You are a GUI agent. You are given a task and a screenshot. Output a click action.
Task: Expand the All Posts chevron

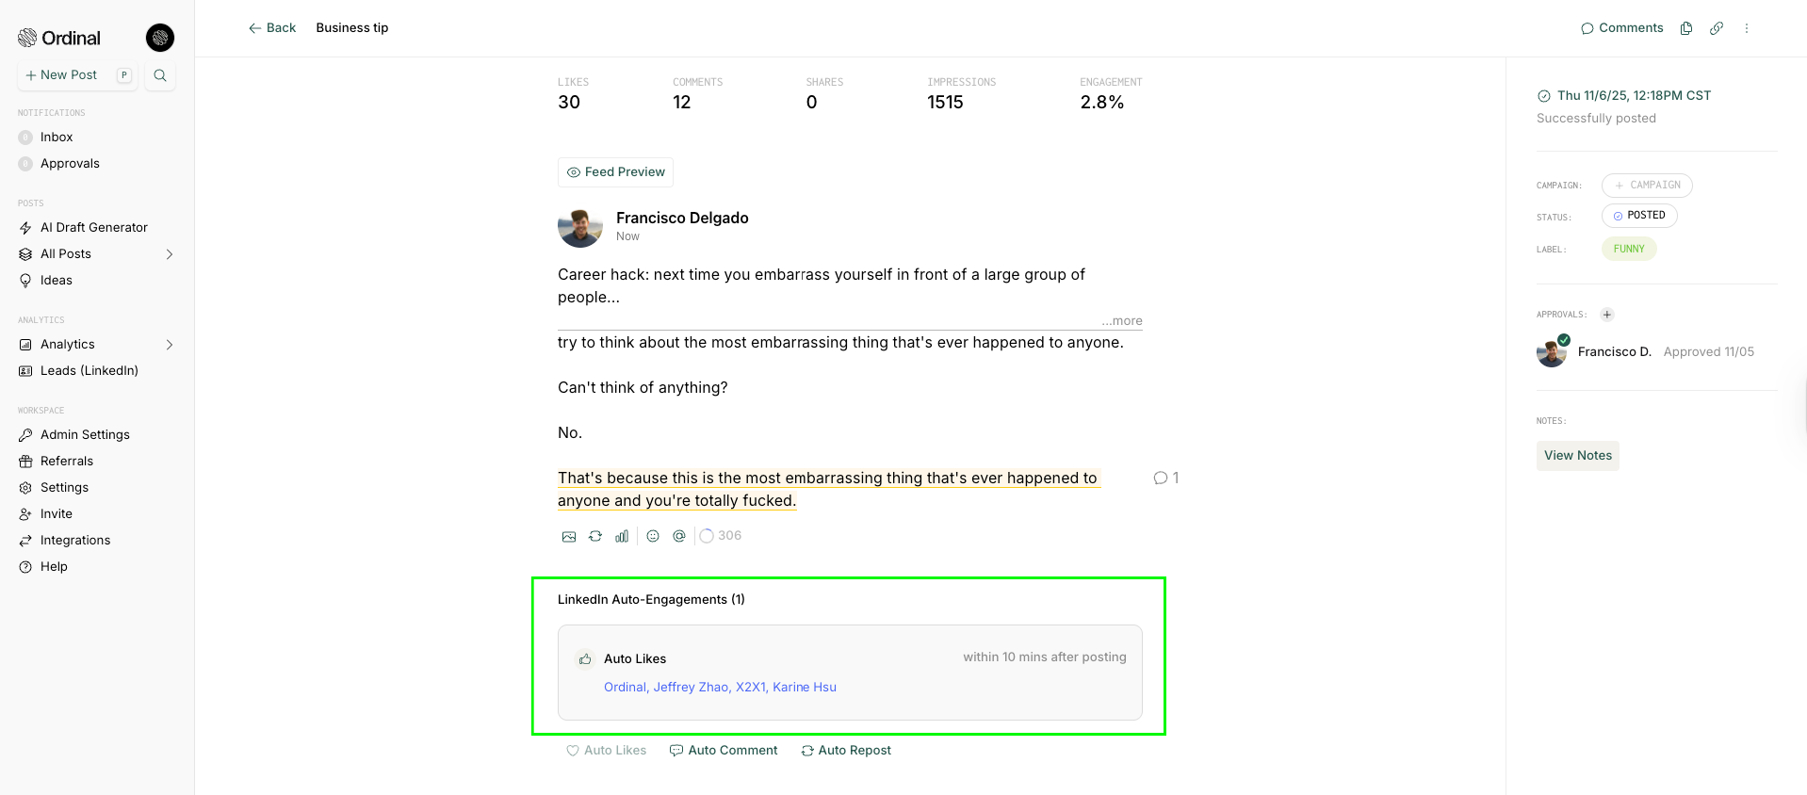pos(170,254)
